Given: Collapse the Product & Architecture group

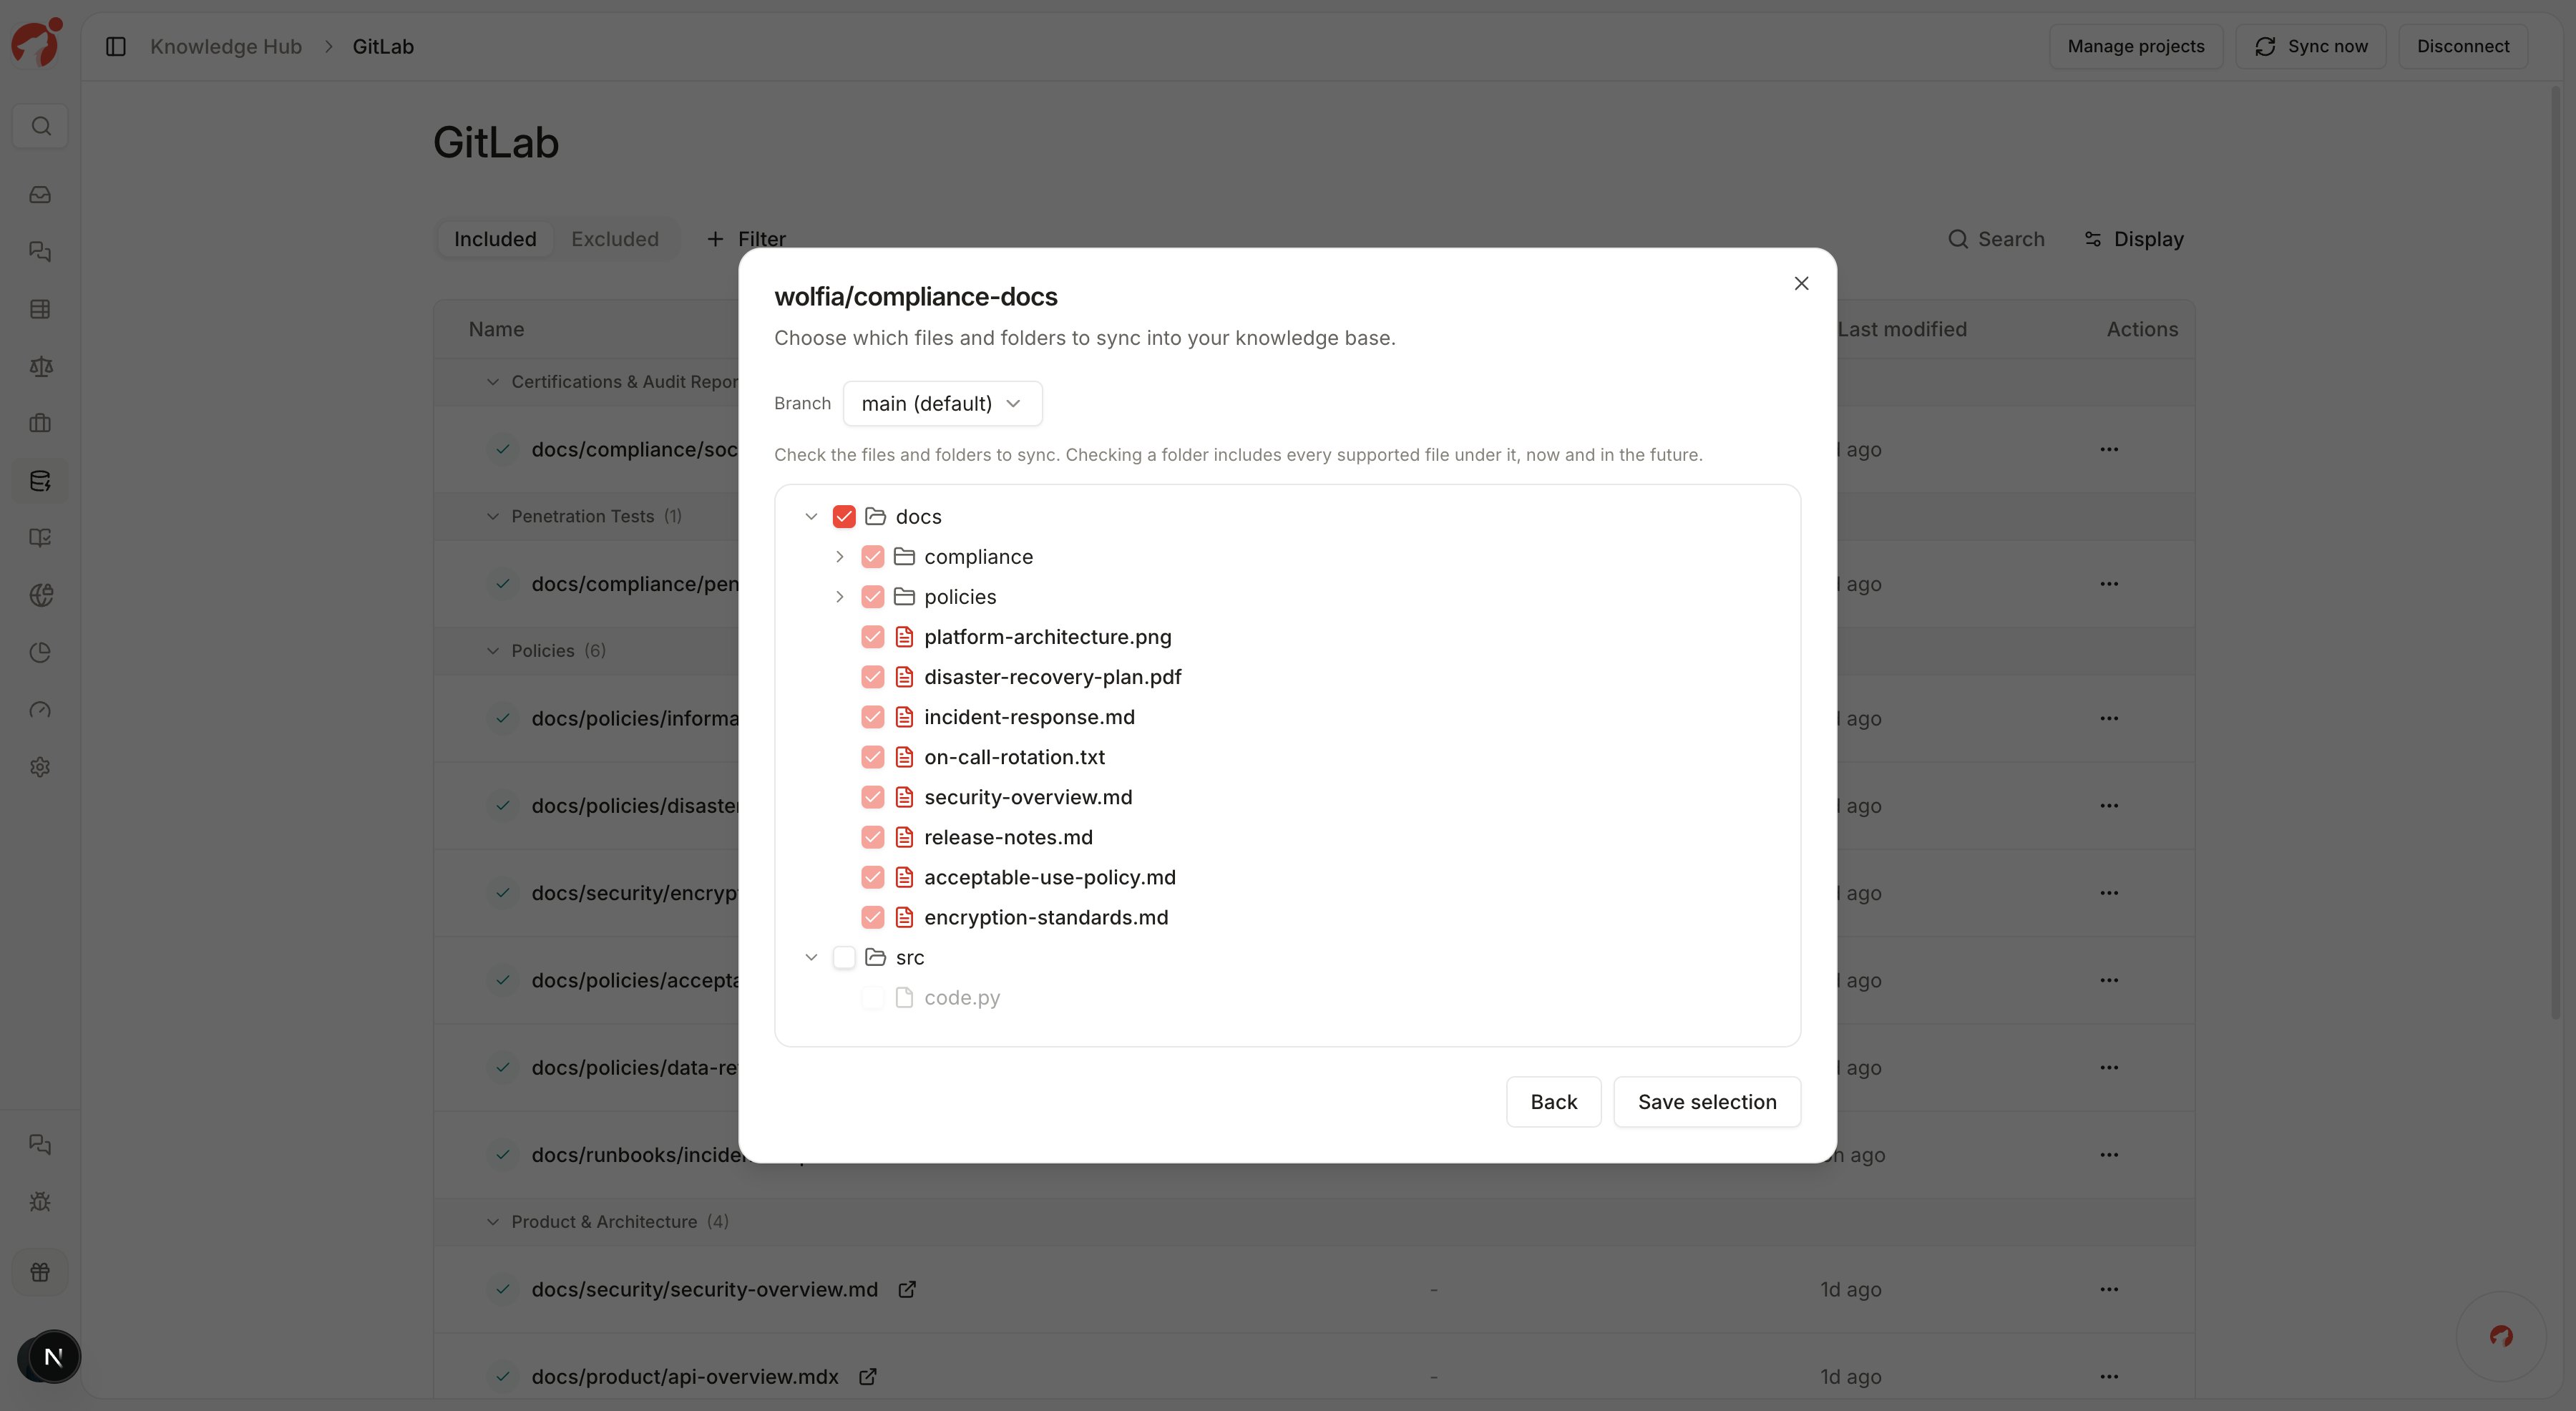Looking at the screenshot, I should point(492,1222).
